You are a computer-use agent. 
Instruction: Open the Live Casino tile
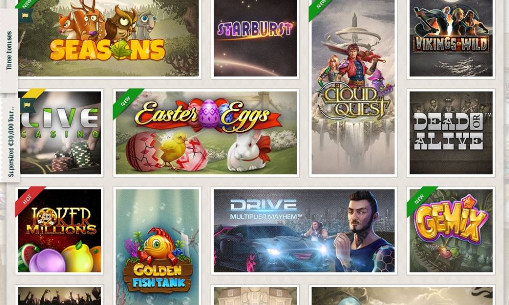pos(60,133)
